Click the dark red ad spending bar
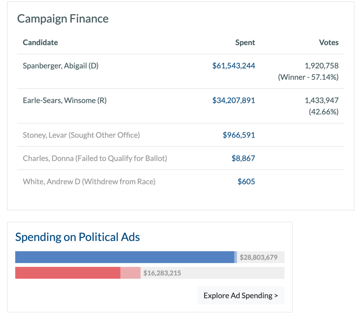362x321 pixels. pyautogui.click(x=68, y=273)
